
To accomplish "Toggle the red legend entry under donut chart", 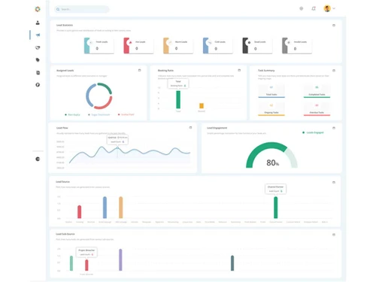I will tap(126, 114).
